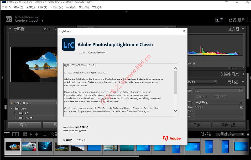Collapse the 导航器 panel triangle

point(10,29)
